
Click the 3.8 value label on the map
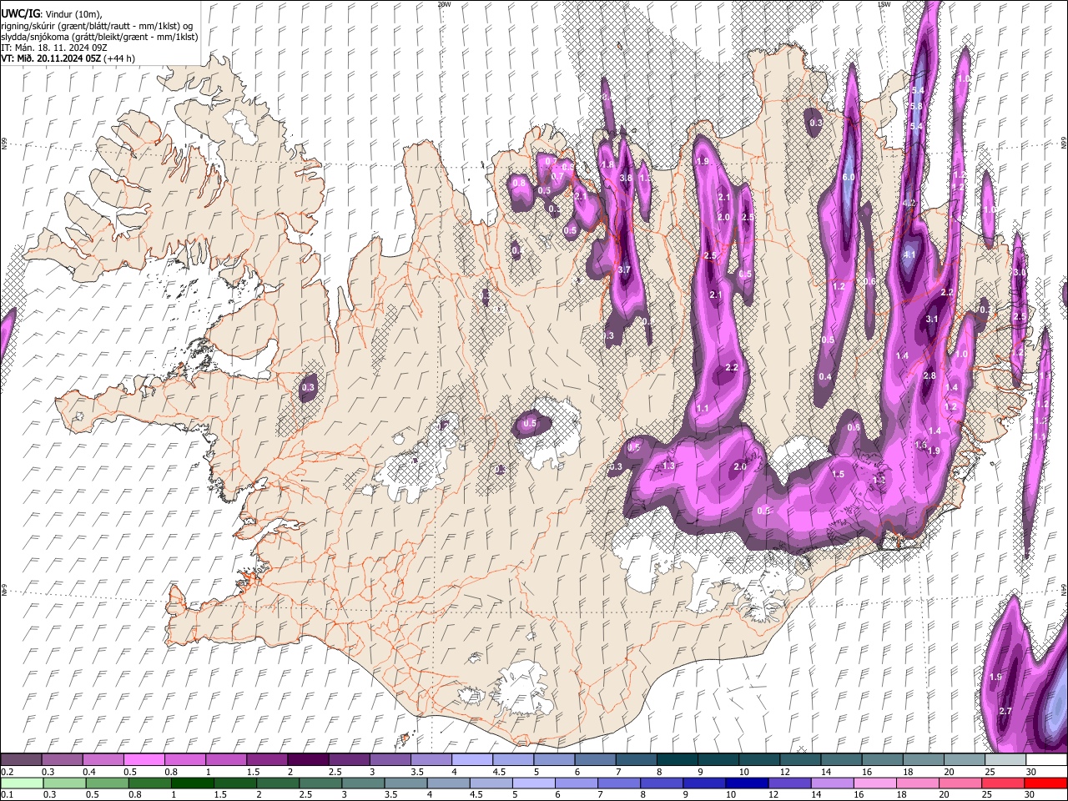coord(626,177)
